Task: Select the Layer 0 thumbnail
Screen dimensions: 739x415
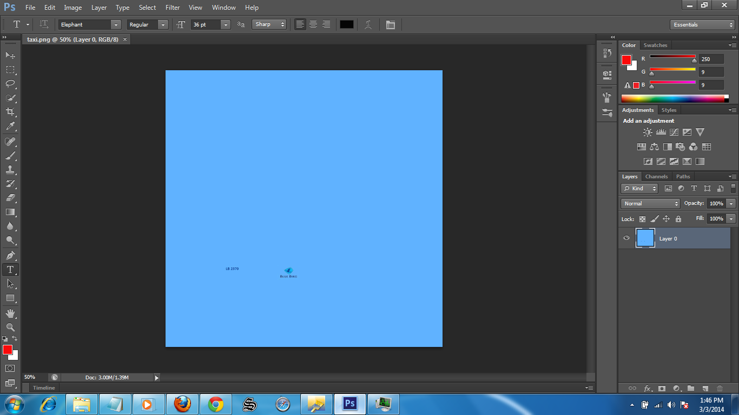Action: tap(645, 238)
